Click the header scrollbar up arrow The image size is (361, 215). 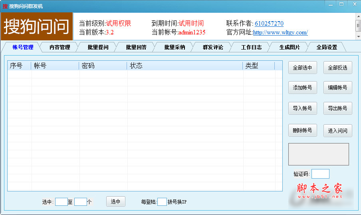[x=359, y=16]
